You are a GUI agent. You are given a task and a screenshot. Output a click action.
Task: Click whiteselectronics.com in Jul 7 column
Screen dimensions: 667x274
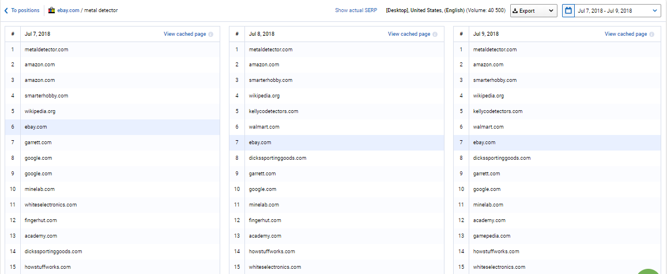click(x=51, y=205)
